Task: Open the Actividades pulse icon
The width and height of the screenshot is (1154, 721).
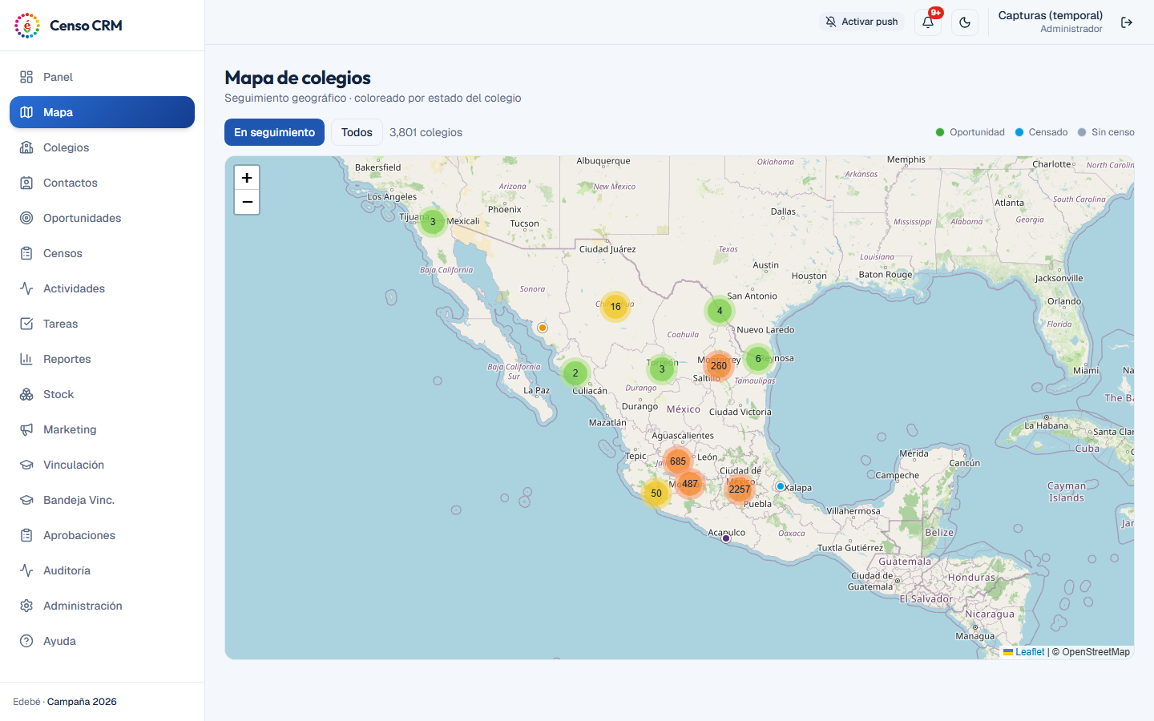Action: tap(26, 288)
